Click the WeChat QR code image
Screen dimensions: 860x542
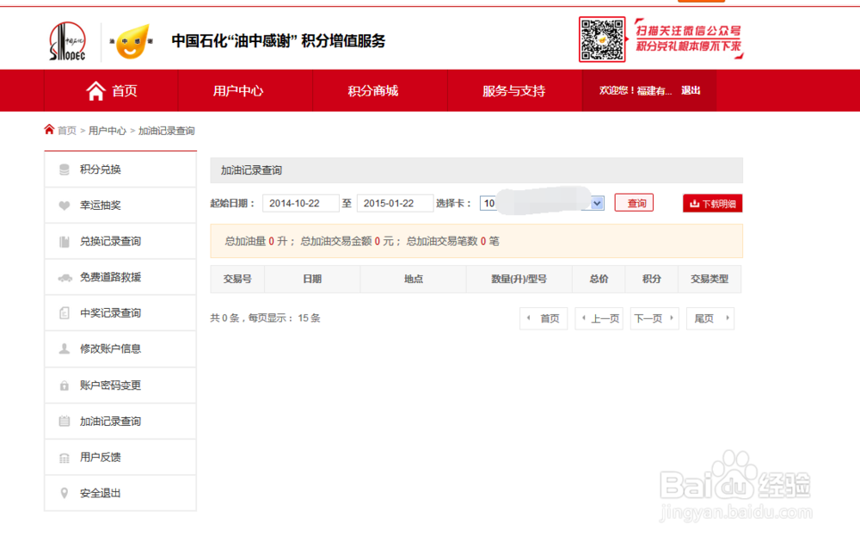pyautogui.click(x=602, y=39)
